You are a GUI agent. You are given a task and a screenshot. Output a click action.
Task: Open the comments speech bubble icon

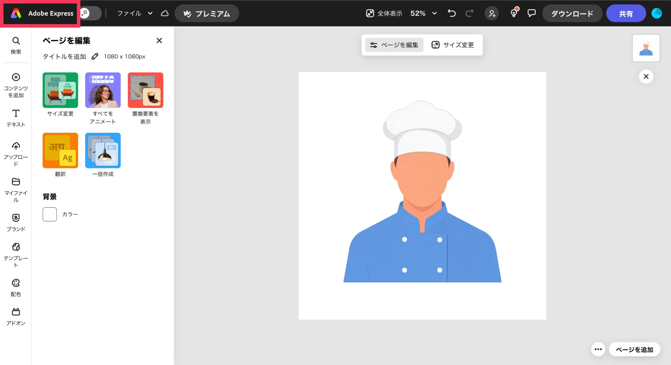(x=531, y=13)
